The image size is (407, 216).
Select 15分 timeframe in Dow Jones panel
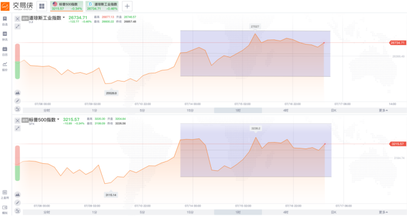pos(190,110)
